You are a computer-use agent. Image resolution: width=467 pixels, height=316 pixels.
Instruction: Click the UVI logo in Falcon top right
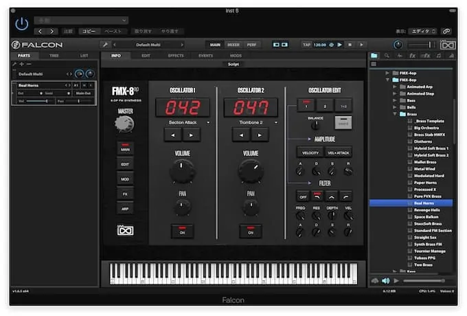pos(448,45)
